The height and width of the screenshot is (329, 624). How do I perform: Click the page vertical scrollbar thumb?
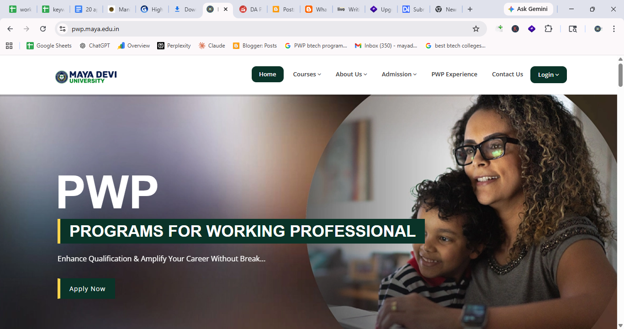[620, 75]
